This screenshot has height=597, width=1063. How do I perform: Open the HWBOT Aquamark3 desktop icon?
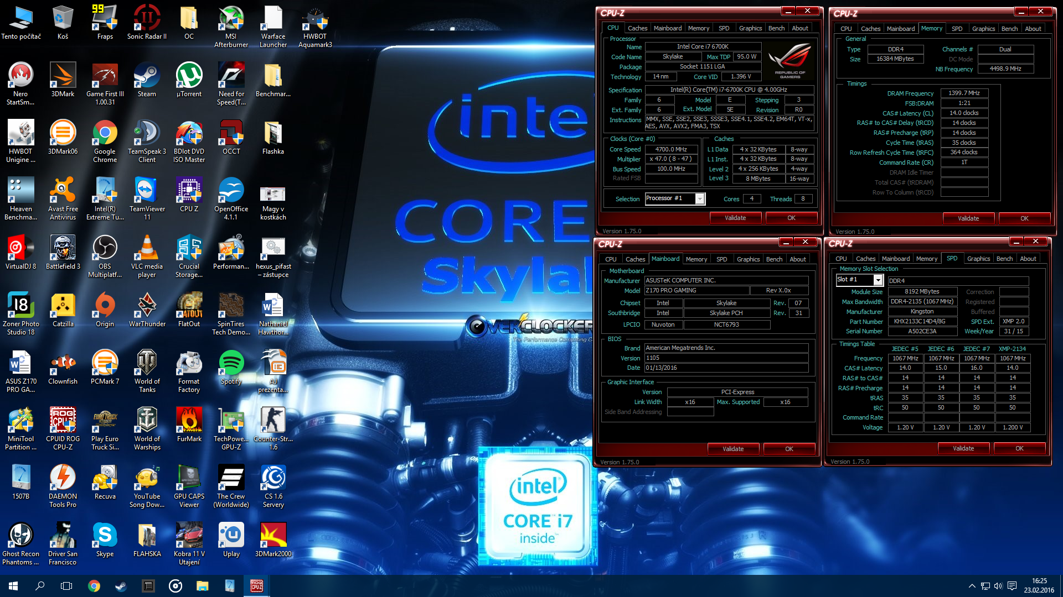pos(315,27)
